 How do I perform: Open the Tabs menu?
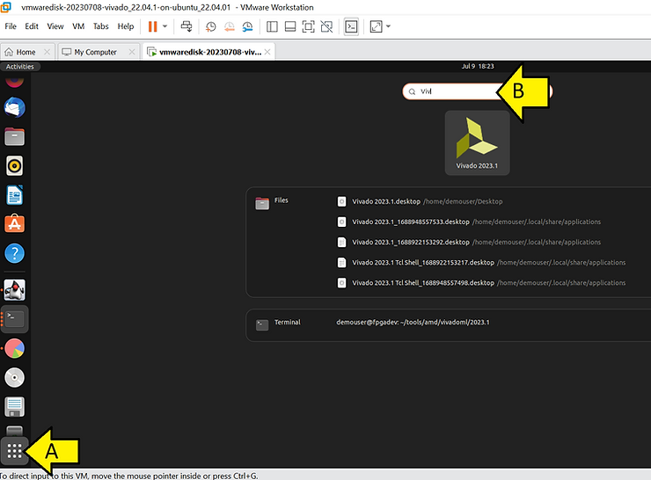point(101,26)
